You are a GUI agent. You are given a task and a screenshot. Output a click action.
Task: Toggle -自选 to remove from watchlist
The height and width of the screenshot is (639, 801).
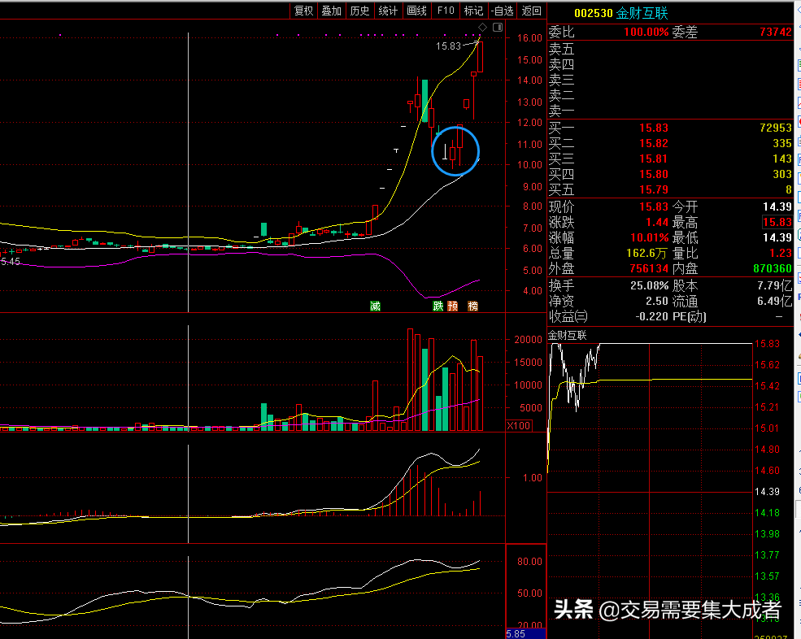[502, 11]
